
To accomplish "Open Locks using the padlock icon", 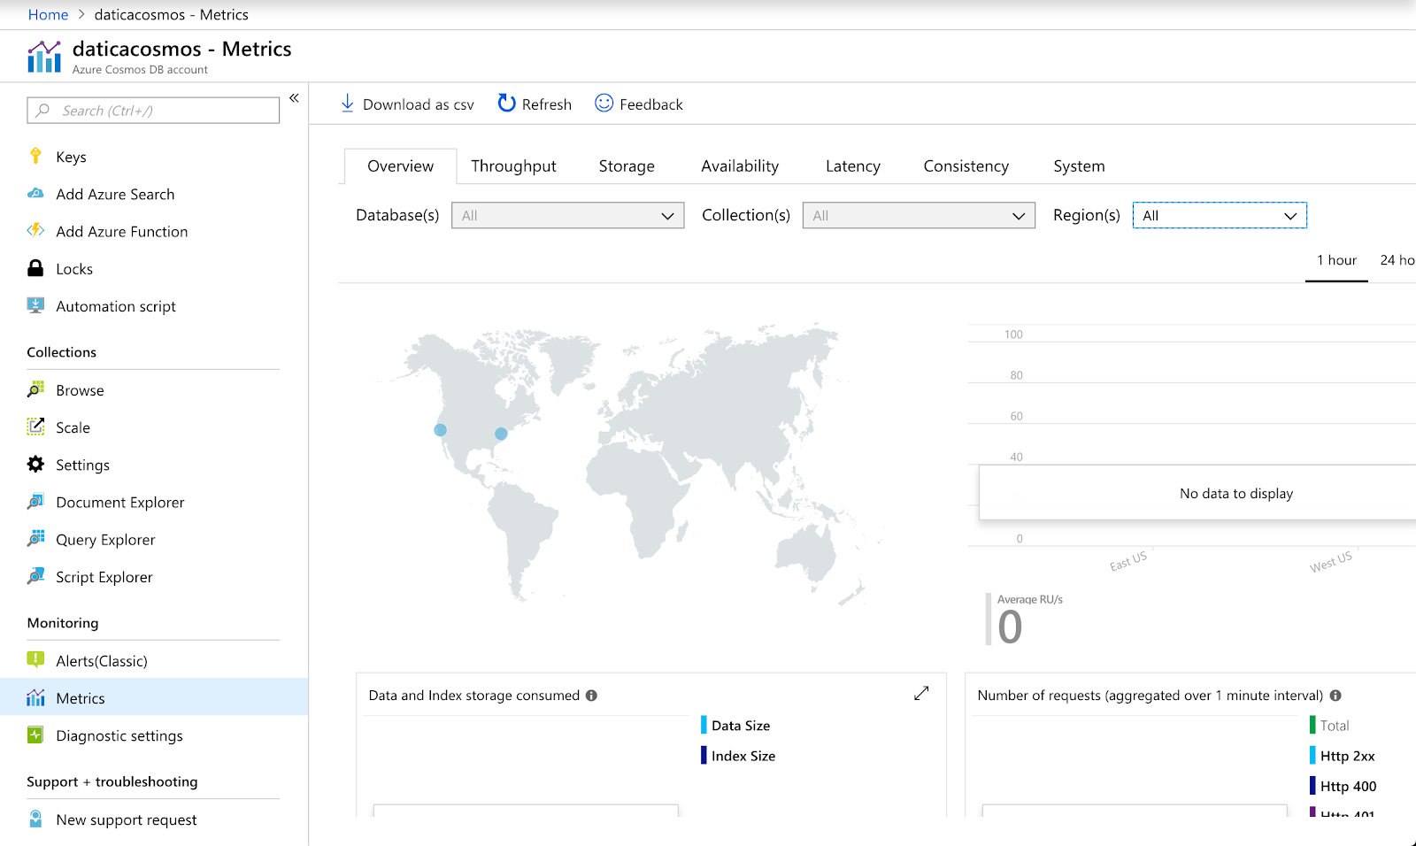I will click(x=35, y=268).
